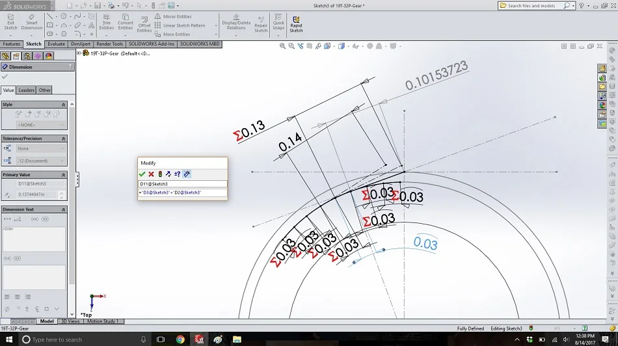
Task: Switch to the Render Tools tab
Action: [x=109, y=44]
